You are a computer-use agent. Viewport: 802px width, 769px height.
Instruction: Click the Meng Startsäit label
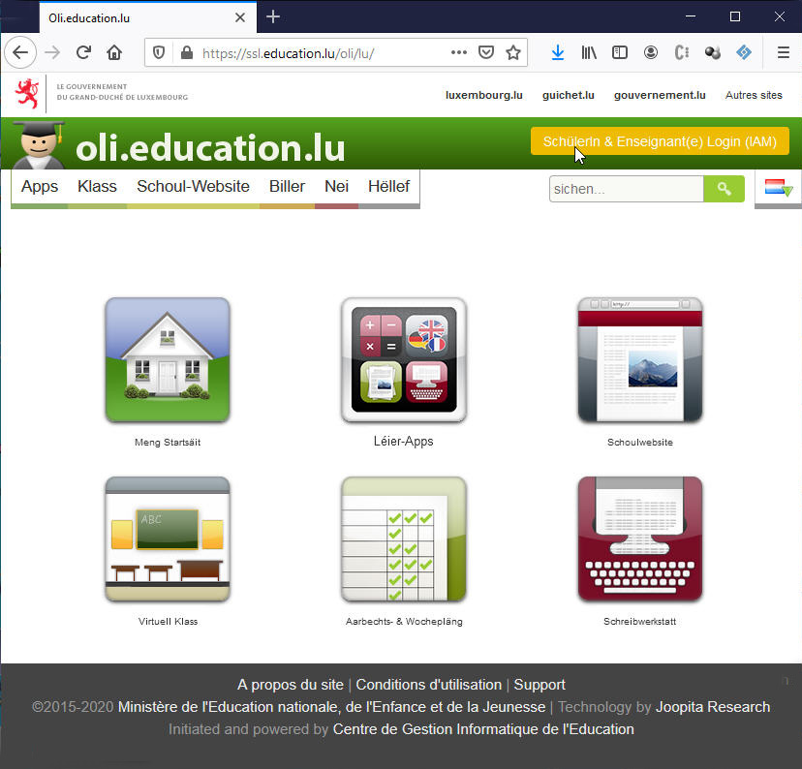coord(168,443)
